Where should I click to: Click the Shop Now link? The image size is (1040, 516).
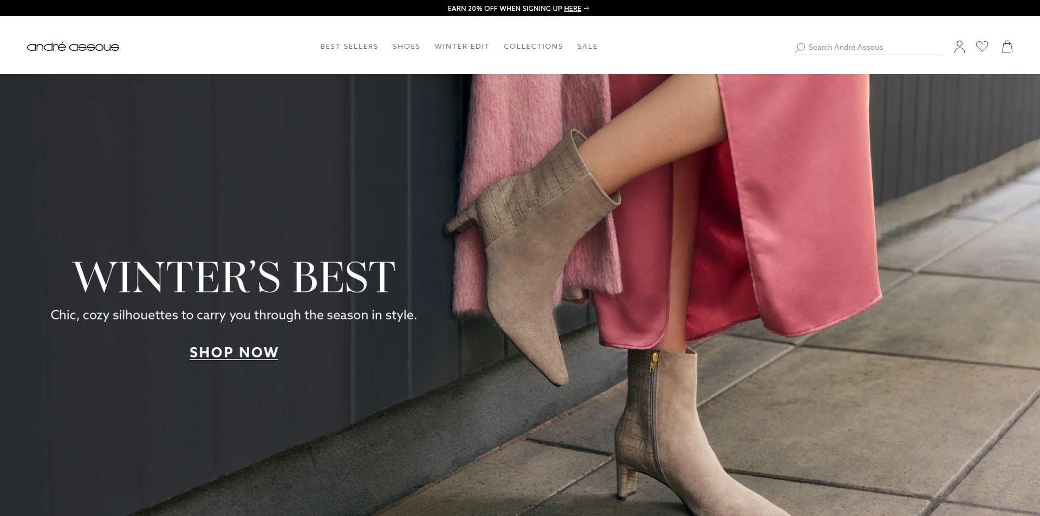point(234,352)
